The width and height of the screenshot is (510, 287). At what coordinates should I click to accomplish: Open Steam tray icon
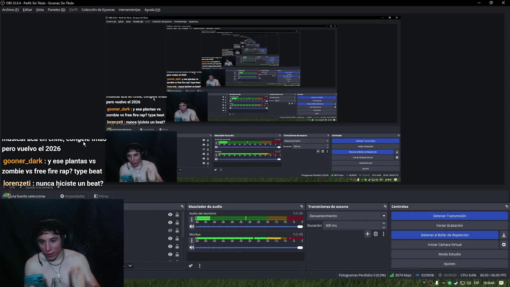point(456,283)
